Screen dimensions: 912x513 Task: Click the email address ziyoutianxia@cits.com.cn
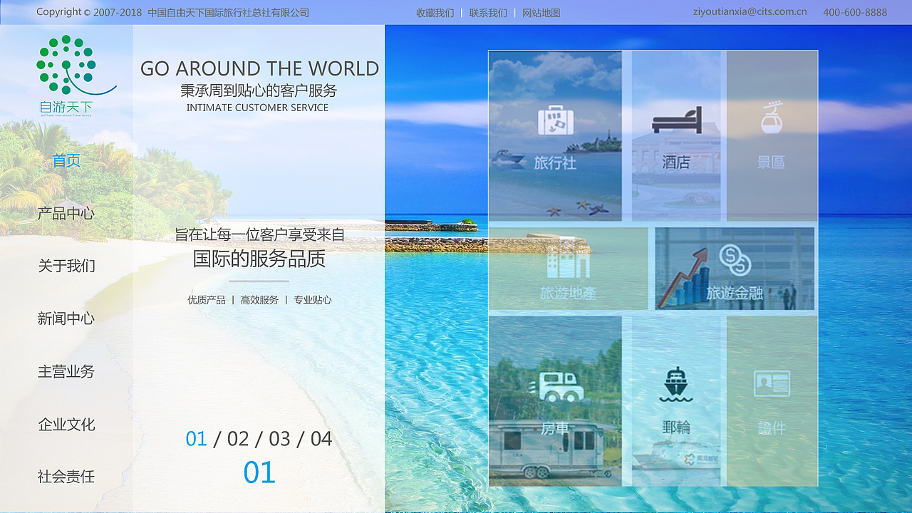750,11
